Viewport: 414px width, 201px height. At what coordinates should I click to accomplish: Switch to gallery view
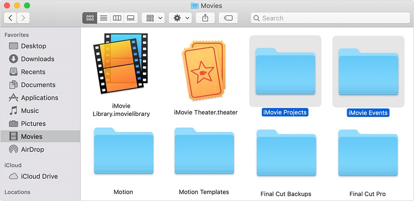coord(131,18)
